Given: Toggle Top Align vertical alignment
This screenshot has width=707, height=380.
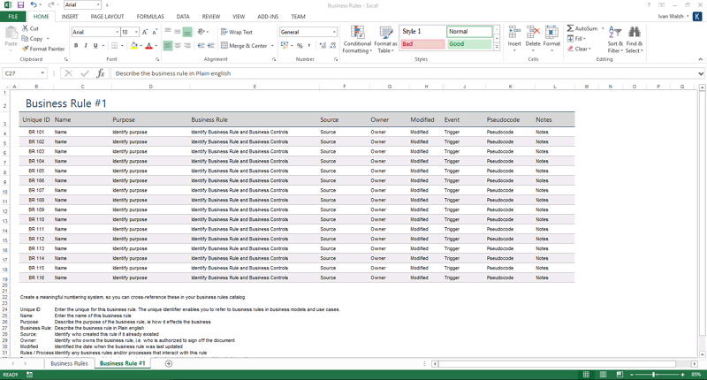Looking at the screenshot, I should 168,32.
